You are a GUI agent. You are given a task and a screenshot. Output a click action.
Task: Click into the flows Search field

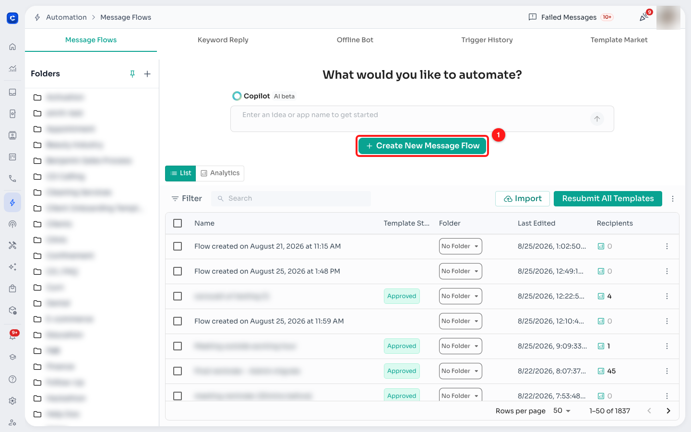291,199
